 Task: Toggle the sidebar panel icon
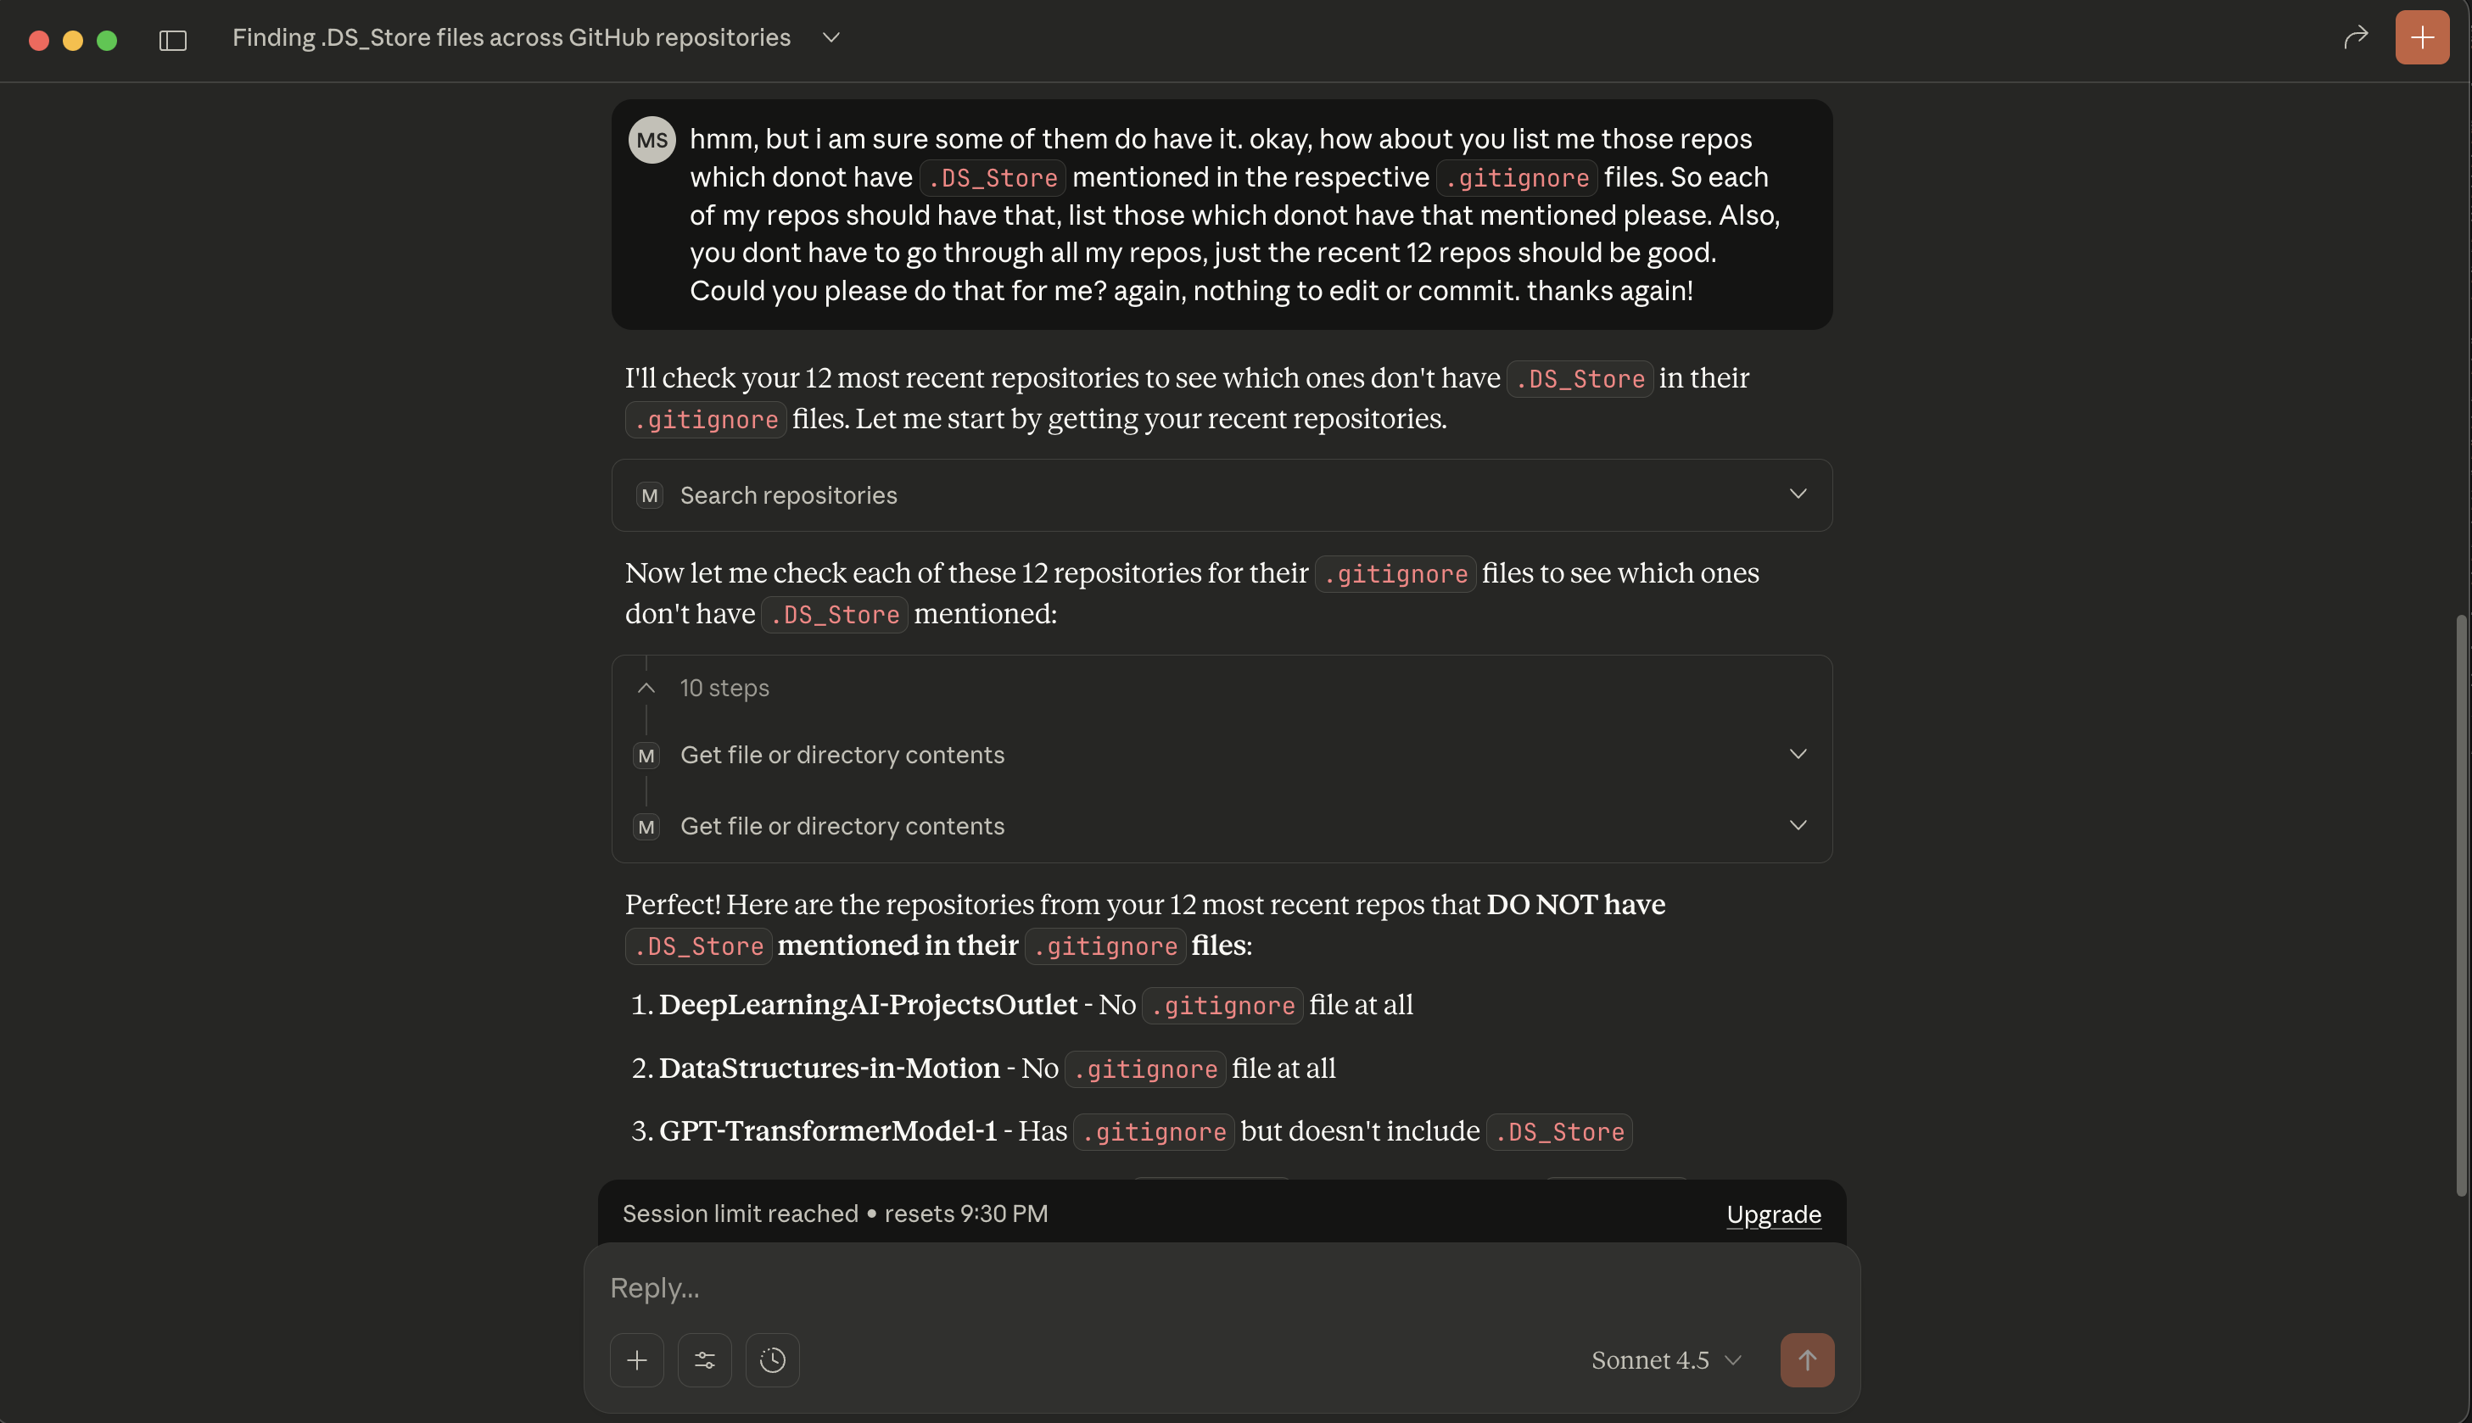[173, 40]
